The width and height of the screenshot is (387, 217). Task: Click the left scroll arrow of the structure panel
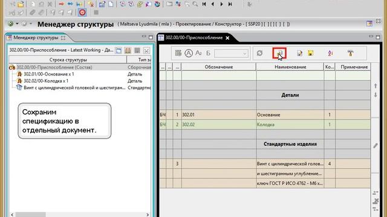(x=12, y=215)
